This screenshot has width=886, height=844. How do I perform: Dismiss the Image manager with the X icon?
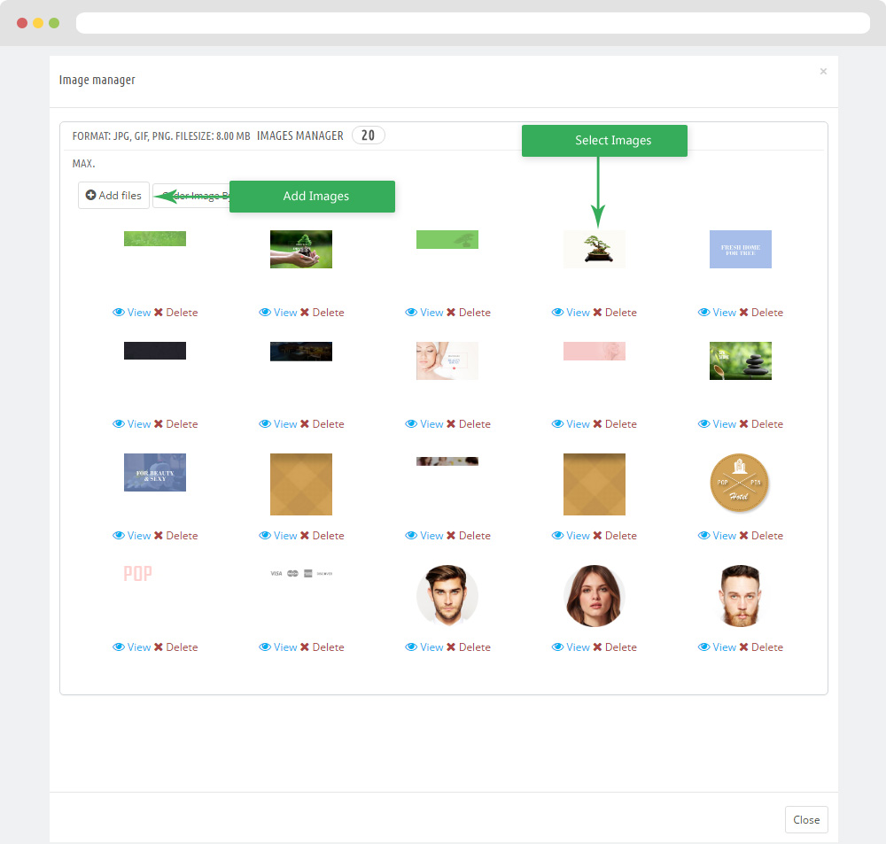click(x=823, y=72)
